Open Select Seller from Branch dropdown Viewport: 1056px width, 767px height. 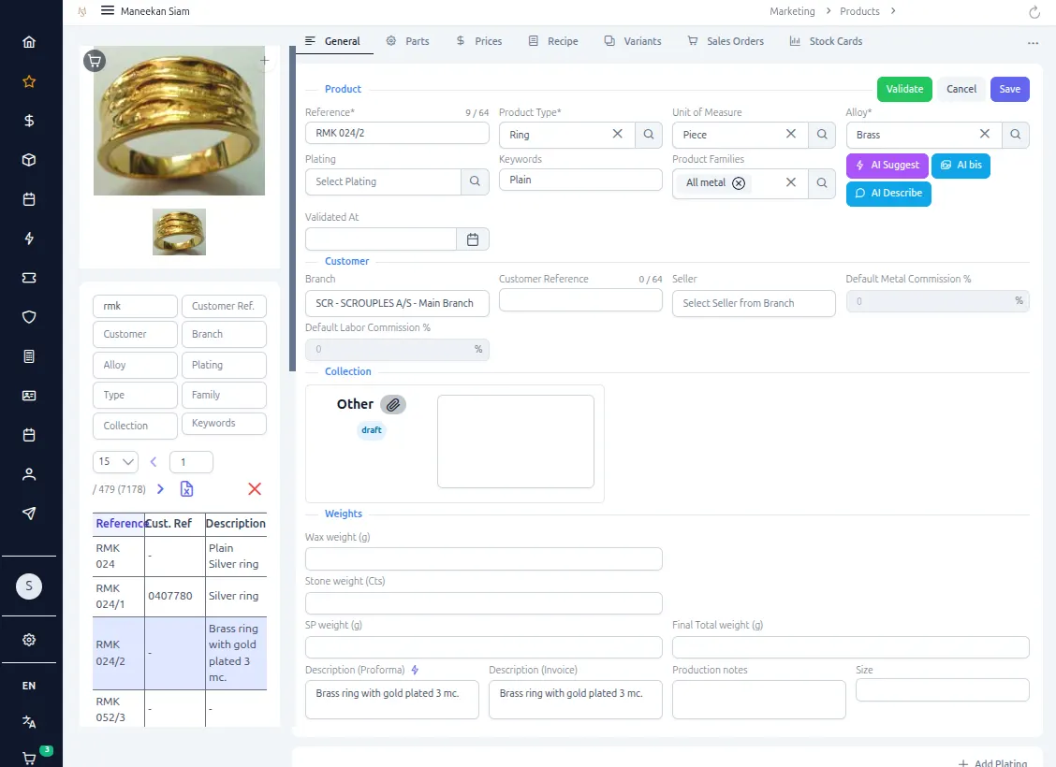coord(754,303)
